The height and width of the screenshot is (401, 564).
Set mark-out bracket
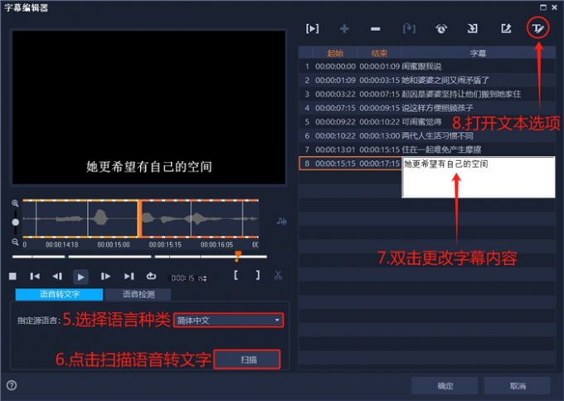(258, 276)
